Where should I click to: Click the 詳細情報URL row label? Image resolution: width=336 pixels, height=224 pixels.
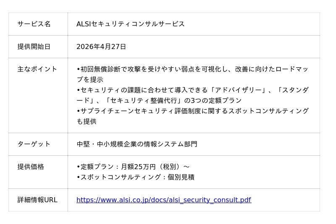37,200
